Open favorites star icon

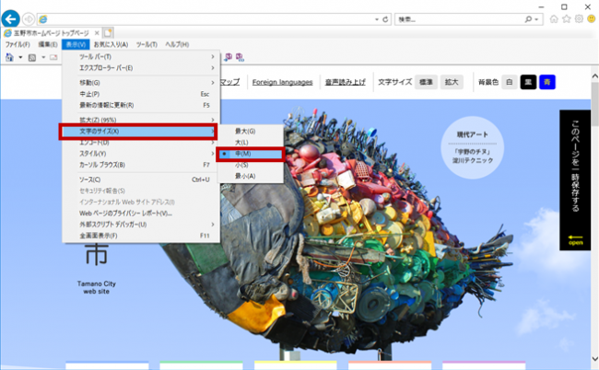click(x=567, y=19)
